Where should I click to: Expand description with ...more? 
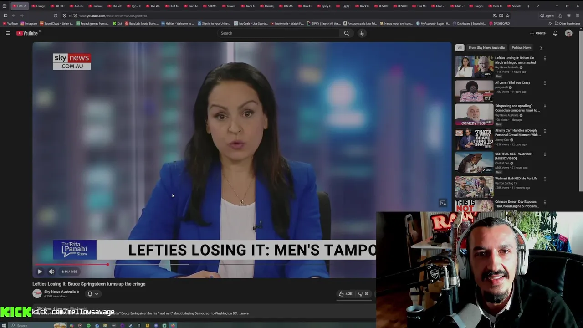[244, 313]
